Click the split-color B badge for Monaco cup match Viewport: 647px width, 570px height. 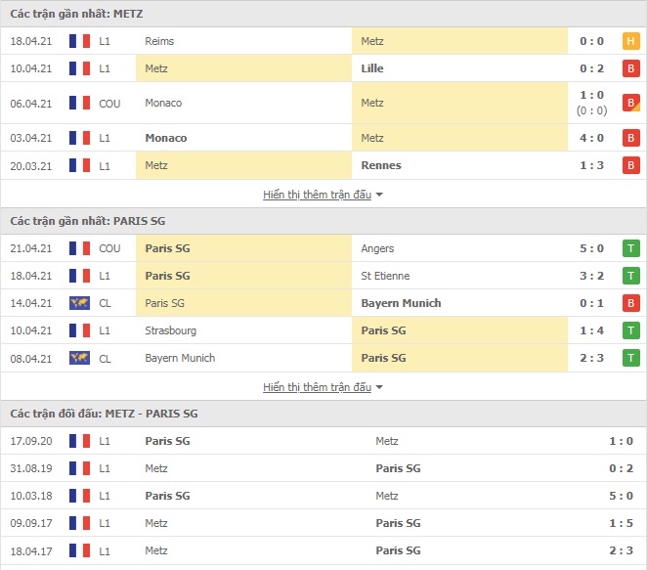(630, 104)
